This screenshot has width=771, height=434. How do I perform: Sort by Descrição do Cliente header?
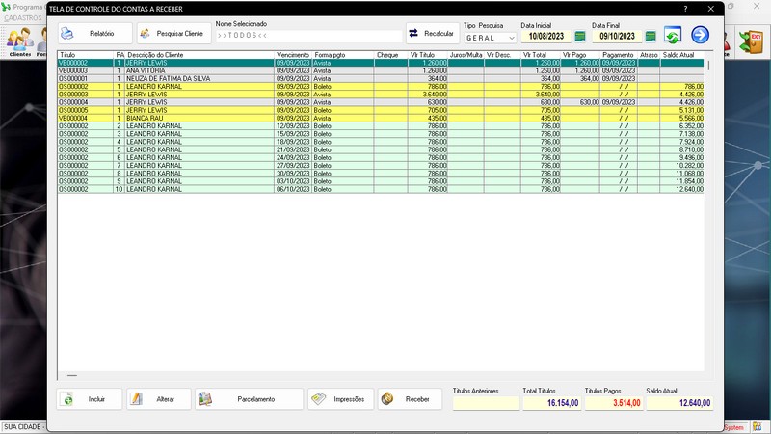coord(199,55)
